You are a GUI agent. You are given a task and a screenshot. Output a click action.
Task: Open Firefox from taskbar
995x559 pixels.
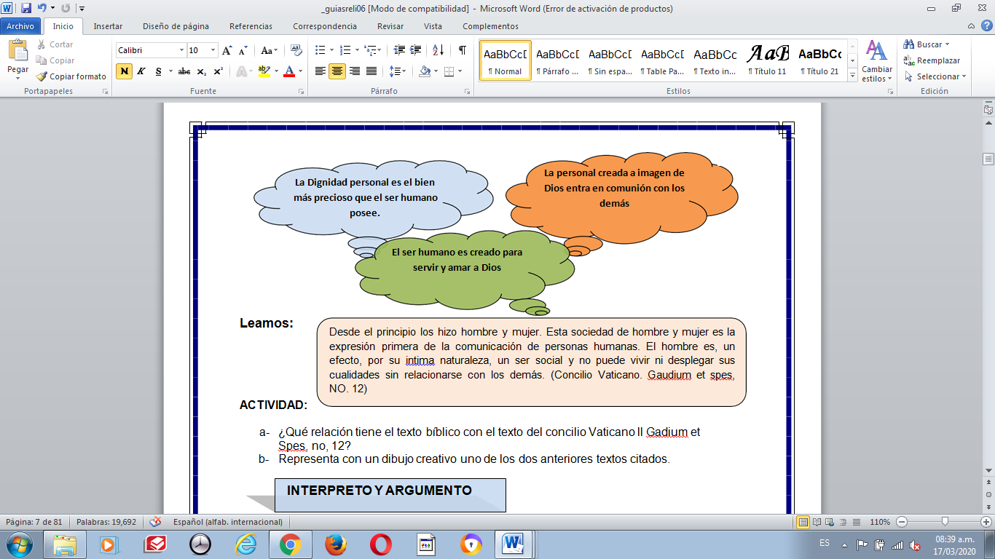(335, 544)
